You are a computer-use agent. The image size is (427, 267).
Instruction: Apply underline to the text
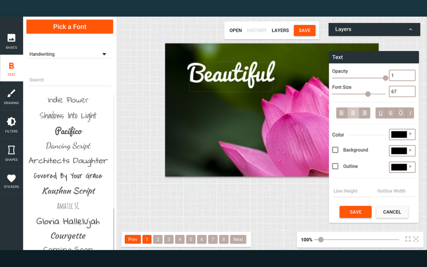coord(380,113)
